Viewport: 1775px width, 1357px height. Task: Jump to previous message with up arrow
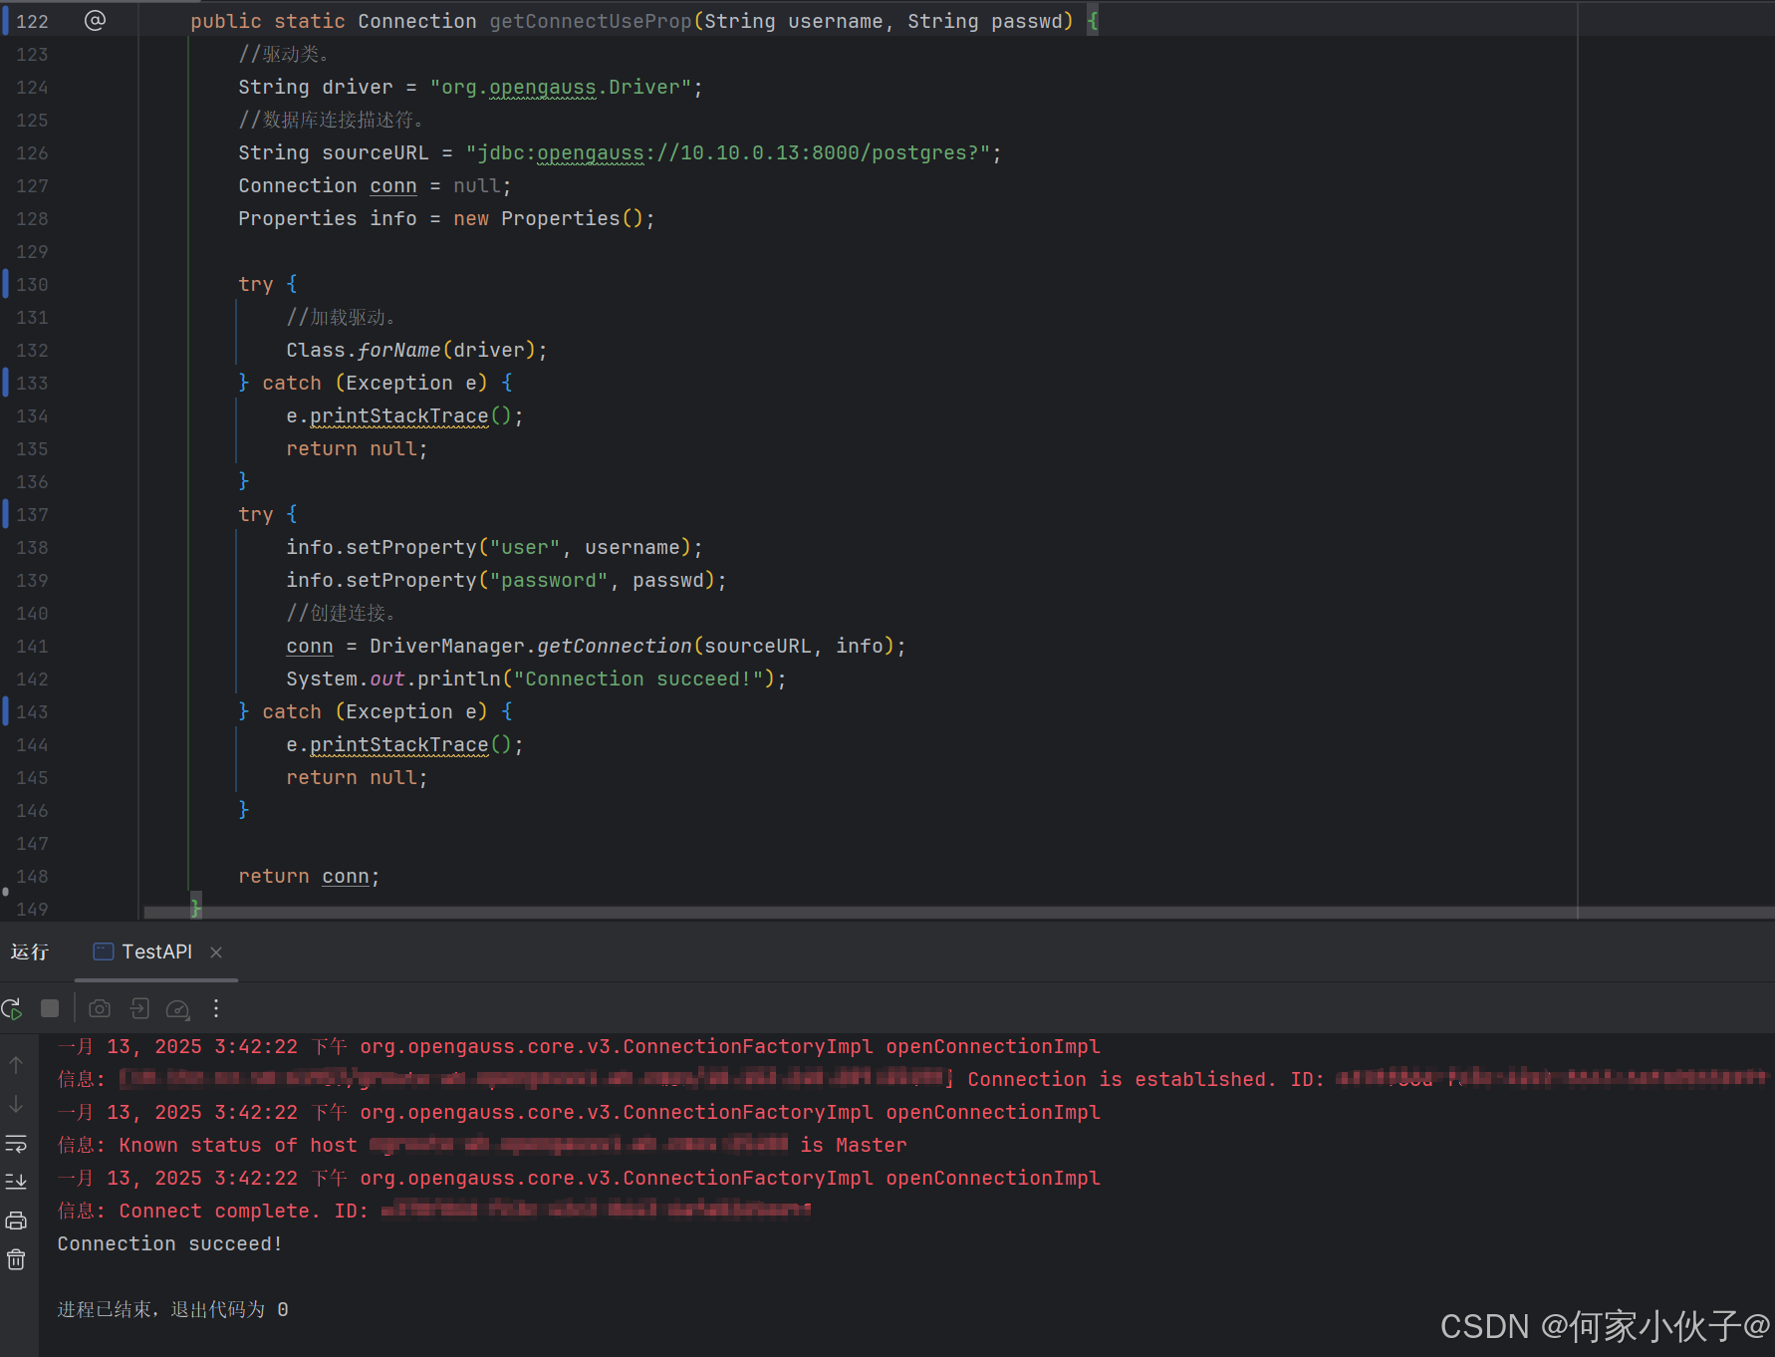[16, 1066]
